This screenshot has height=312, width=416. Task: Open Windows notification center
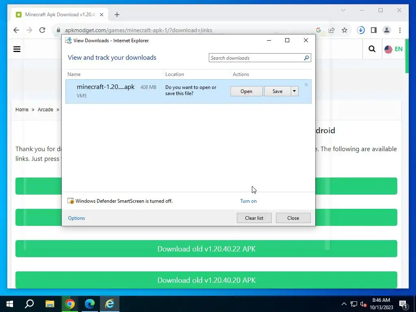[403, 304]
